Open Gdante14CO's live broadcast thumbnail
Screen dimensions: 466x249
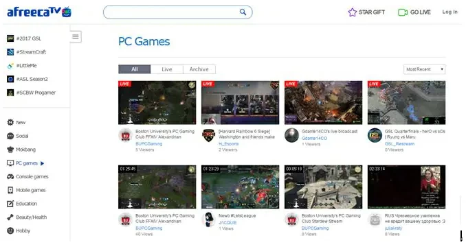[323, 103]
